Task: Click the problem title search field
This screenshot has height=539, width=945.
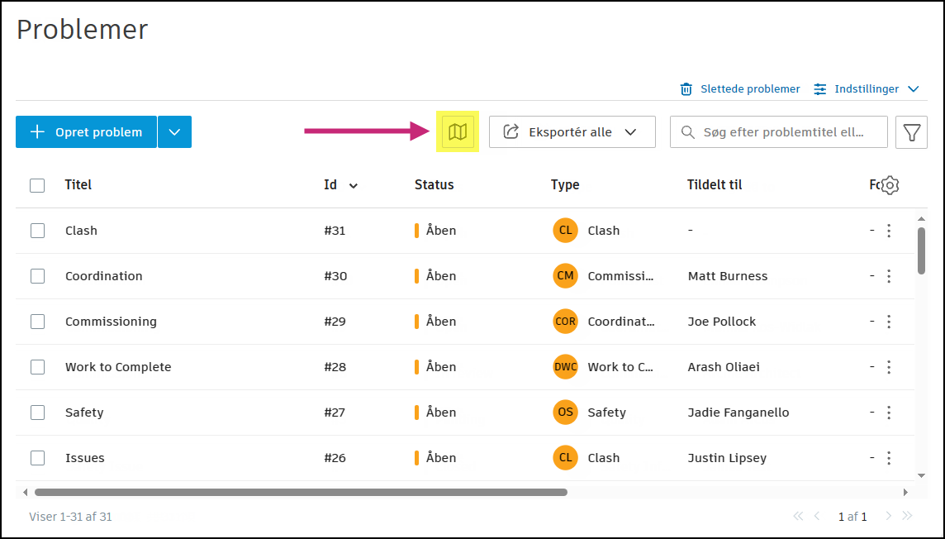Action: (783, 132)
